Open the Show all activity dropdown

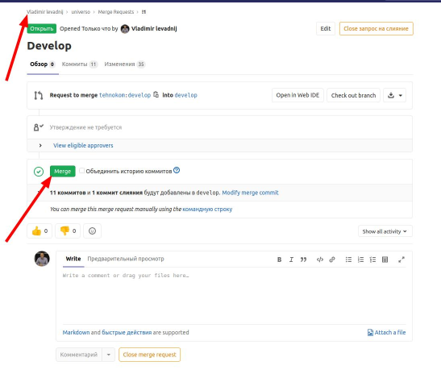pos(385,231)
